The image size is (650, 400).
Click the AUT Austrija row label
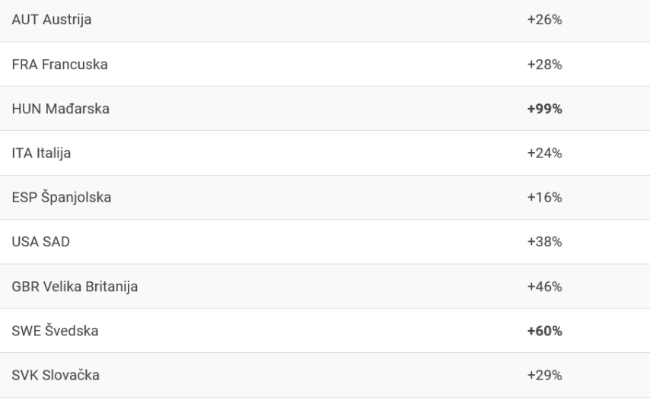coord(52,20)
